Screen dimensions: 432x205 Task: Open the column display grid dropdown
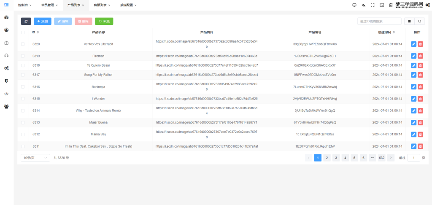click(x=409, y=21)
